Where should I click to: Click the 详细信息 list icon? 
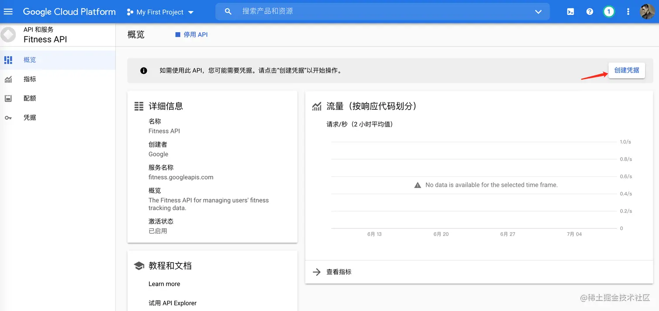pyautogui.click(x=139, y=106)
